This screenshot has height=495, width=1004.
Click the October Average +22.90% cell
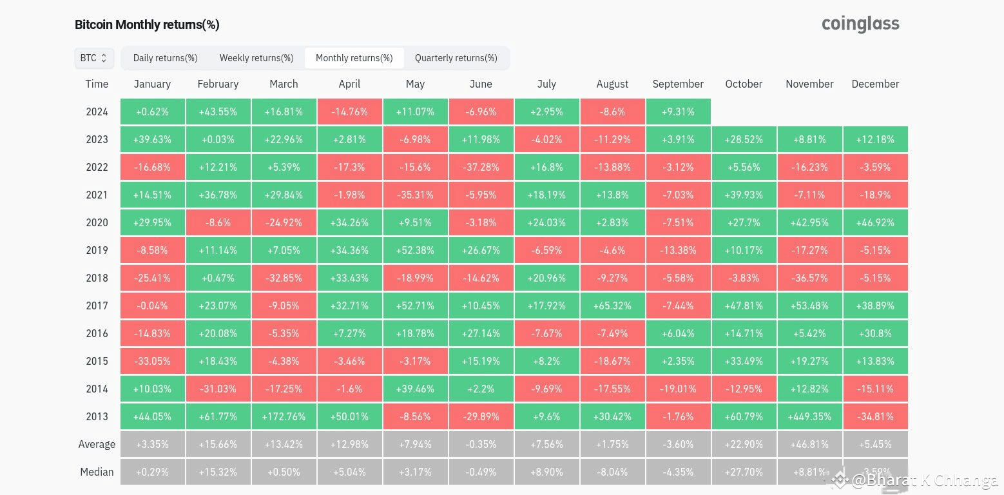coord(744,444)
